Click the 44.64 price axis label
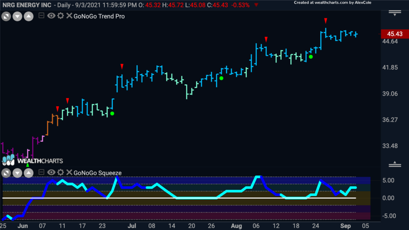 390,42
